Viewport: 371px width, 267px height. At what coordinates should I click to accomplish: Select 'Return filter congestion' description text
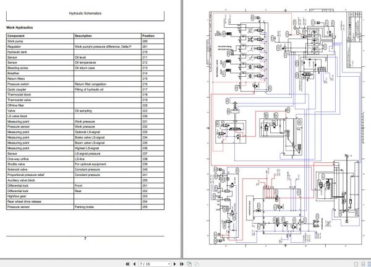coord(91,84)
